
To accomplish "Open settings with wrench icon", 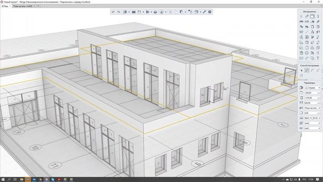I will click(204, 12).
